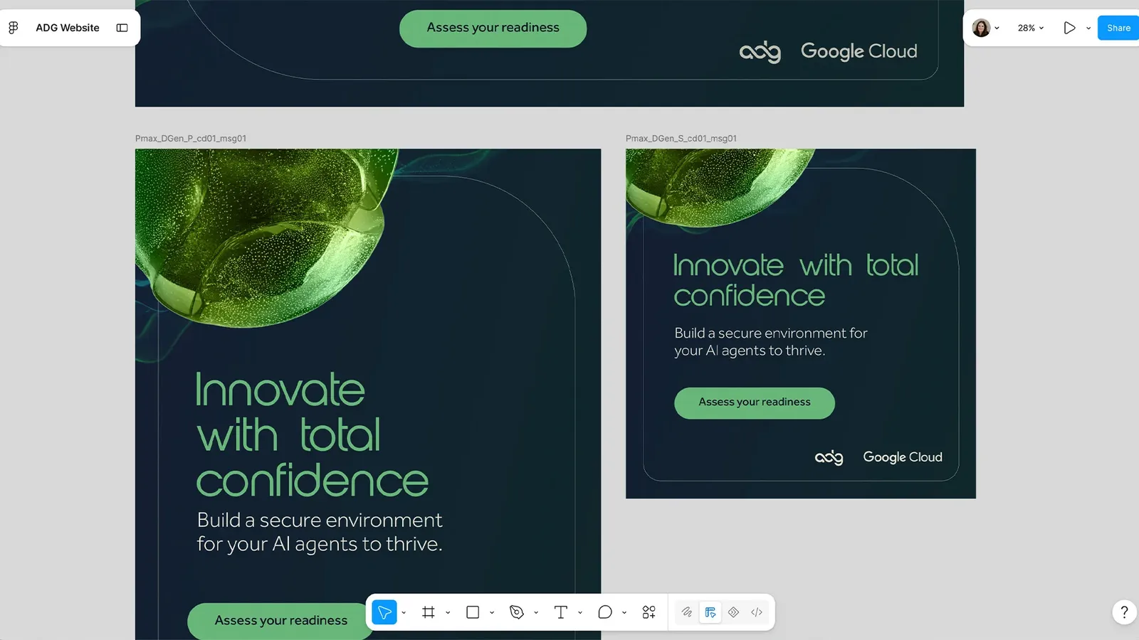Expand the Comment tool options chevron
This screenshot has height=640, width=1139.
click(x=624, y=613)
